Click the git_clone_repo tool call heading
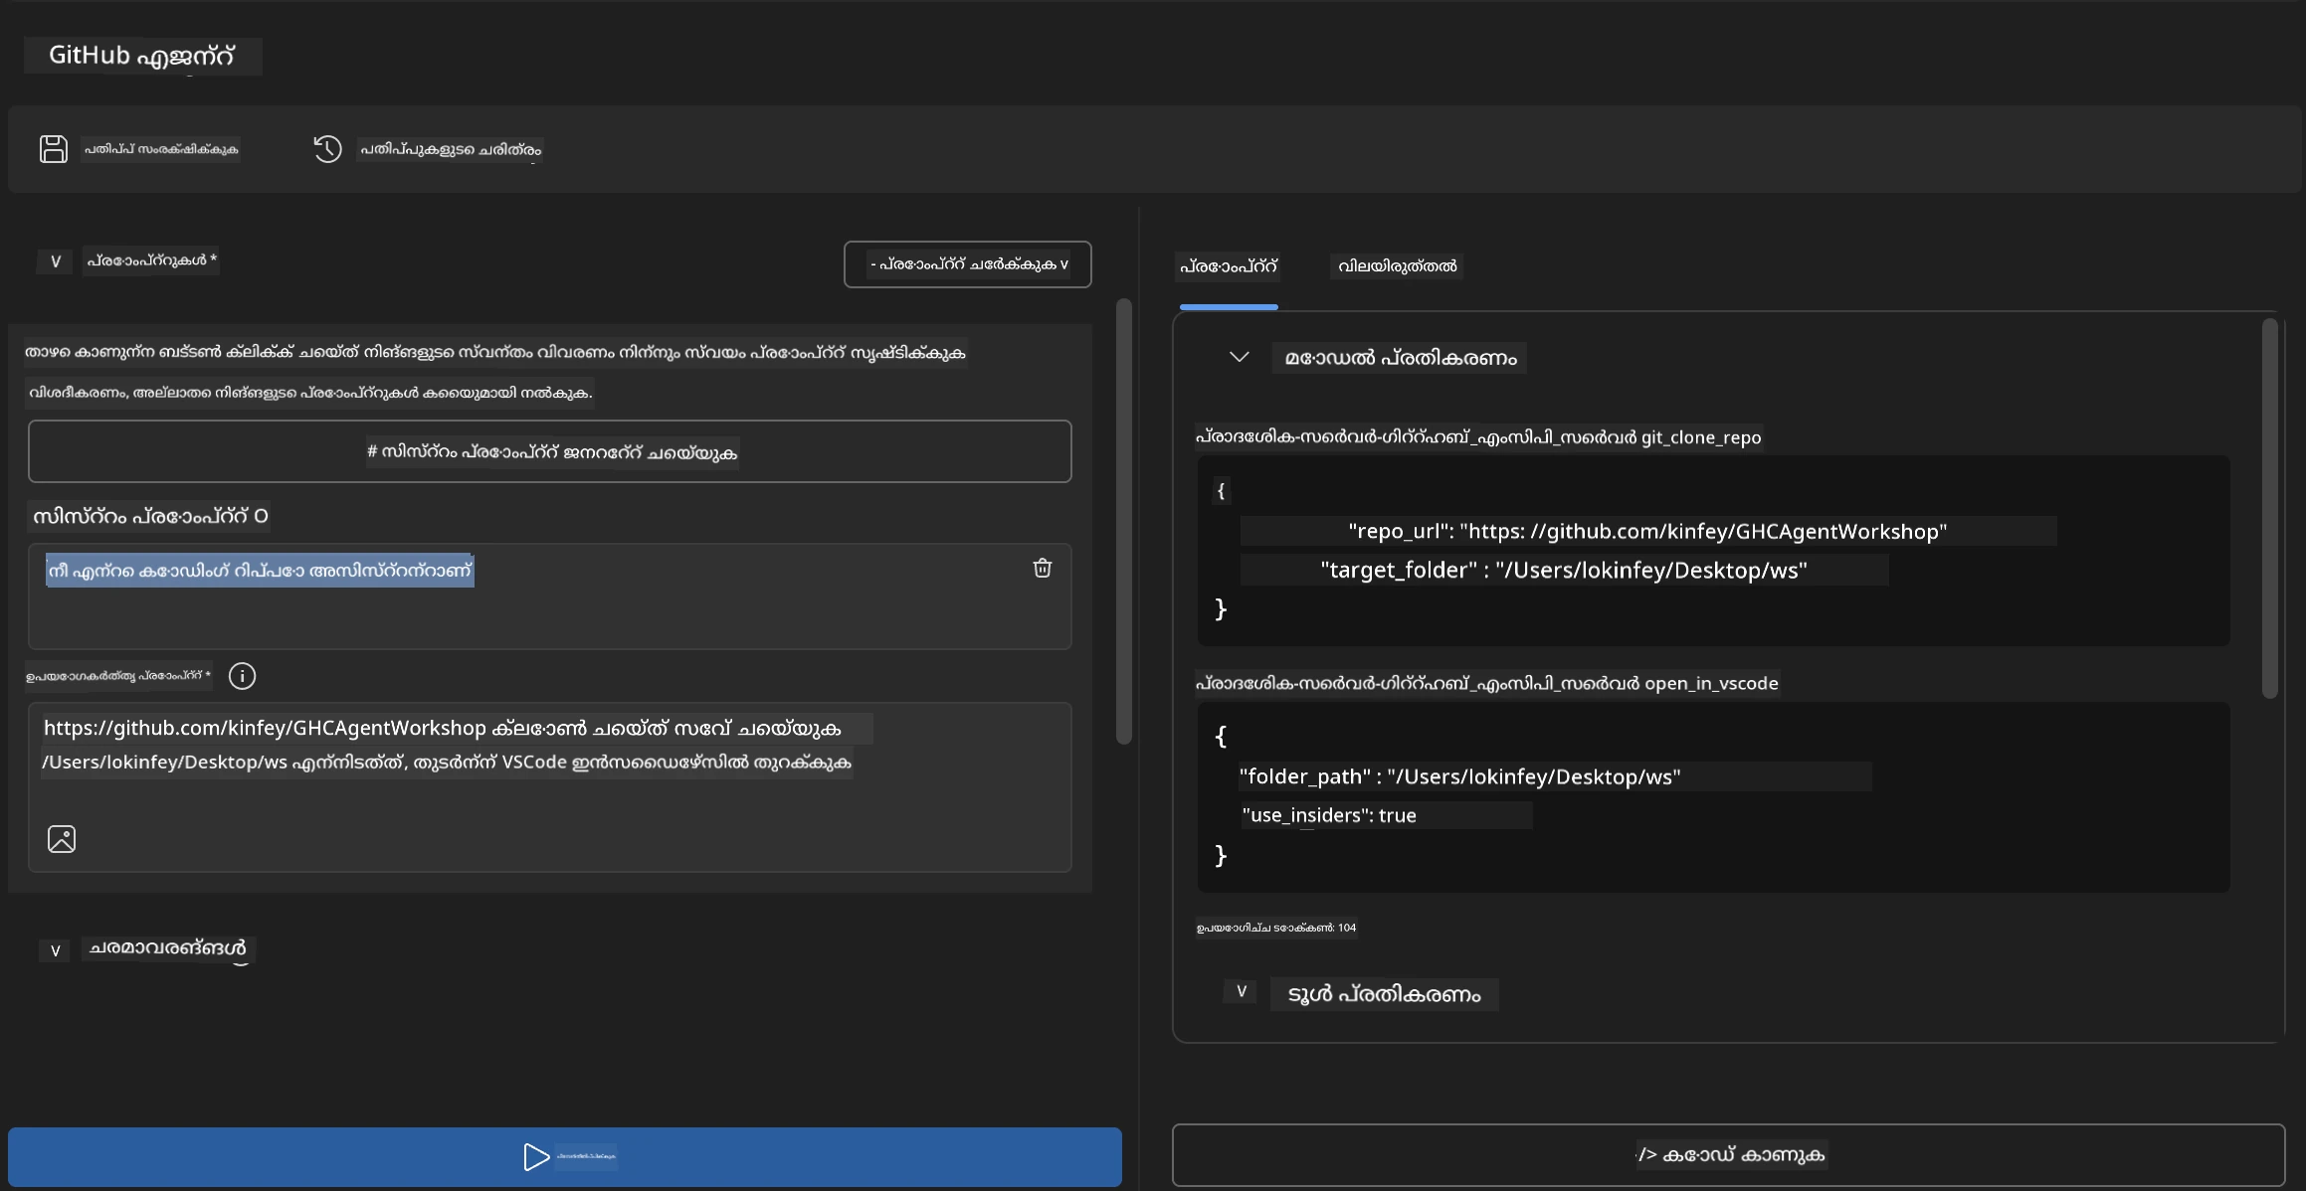Screen dimensions: 2306x1191 coord(1478,437)
